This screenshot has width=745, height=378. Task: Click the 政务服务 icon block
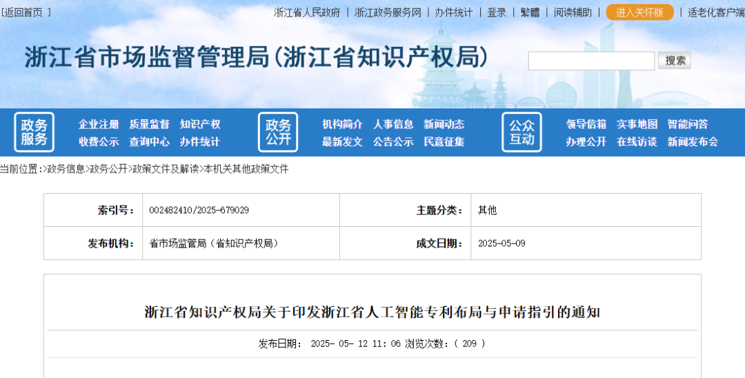[34, 132]
